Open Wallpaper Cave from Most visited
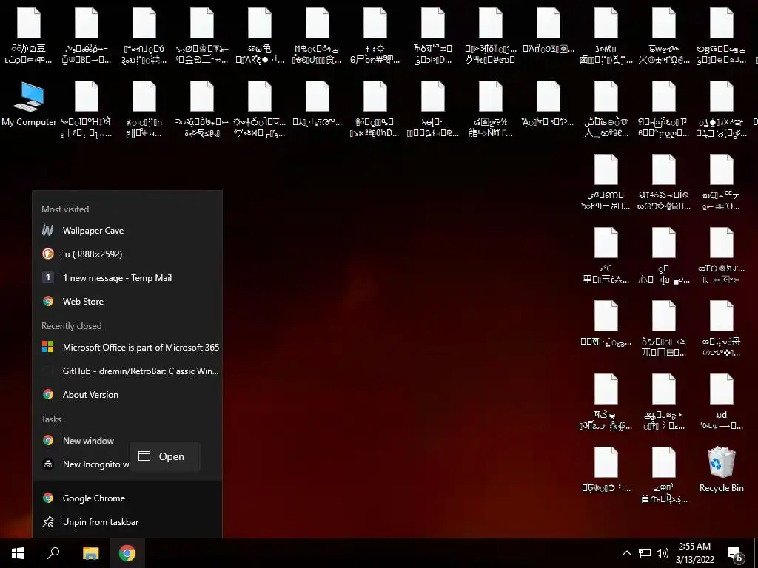 coord(127,231)
